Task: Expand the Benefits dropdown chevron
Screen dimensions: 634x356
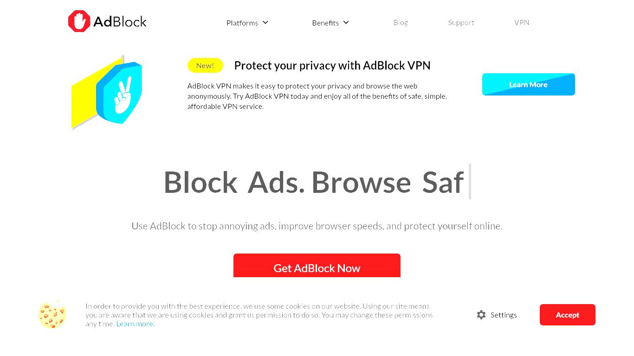Action: tap(346, 22)
